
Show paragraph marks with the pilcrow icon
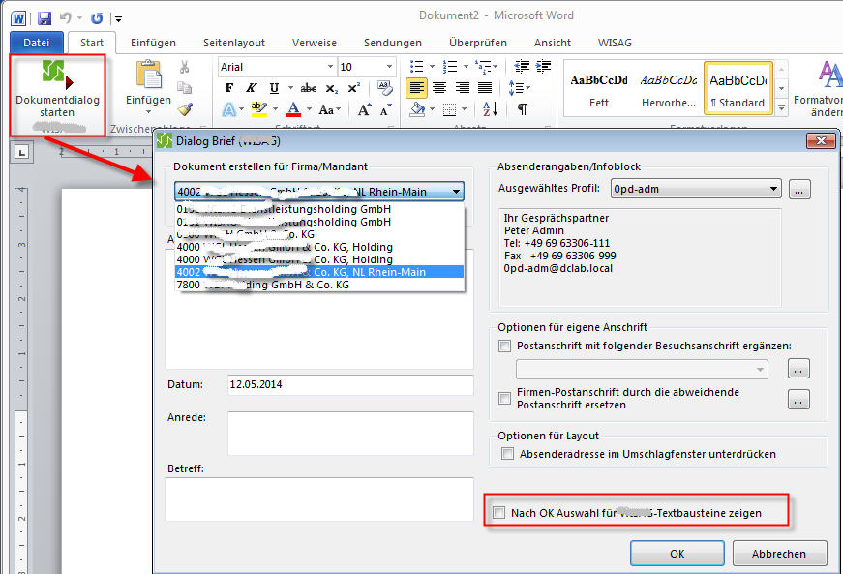[523, 109]
